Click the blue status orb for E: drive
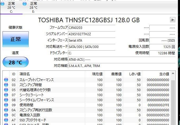Image resolution: width=180 pixels, height=125 pixels. pyautogui.click(x=25, y=4)
